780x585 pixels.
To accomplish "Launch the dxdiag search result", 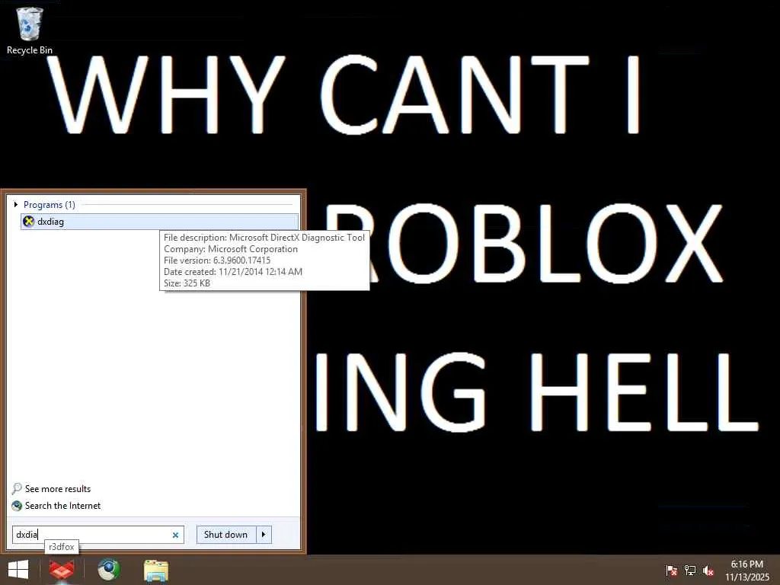I will (x=159, y=222).
